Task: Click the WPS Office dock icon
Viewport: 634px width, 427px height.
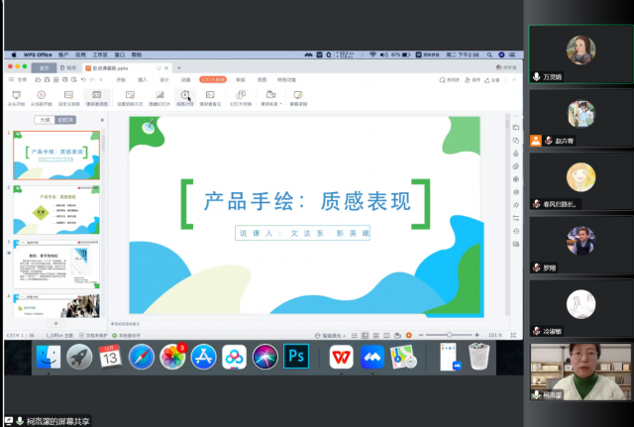Action: click(341, 357)
